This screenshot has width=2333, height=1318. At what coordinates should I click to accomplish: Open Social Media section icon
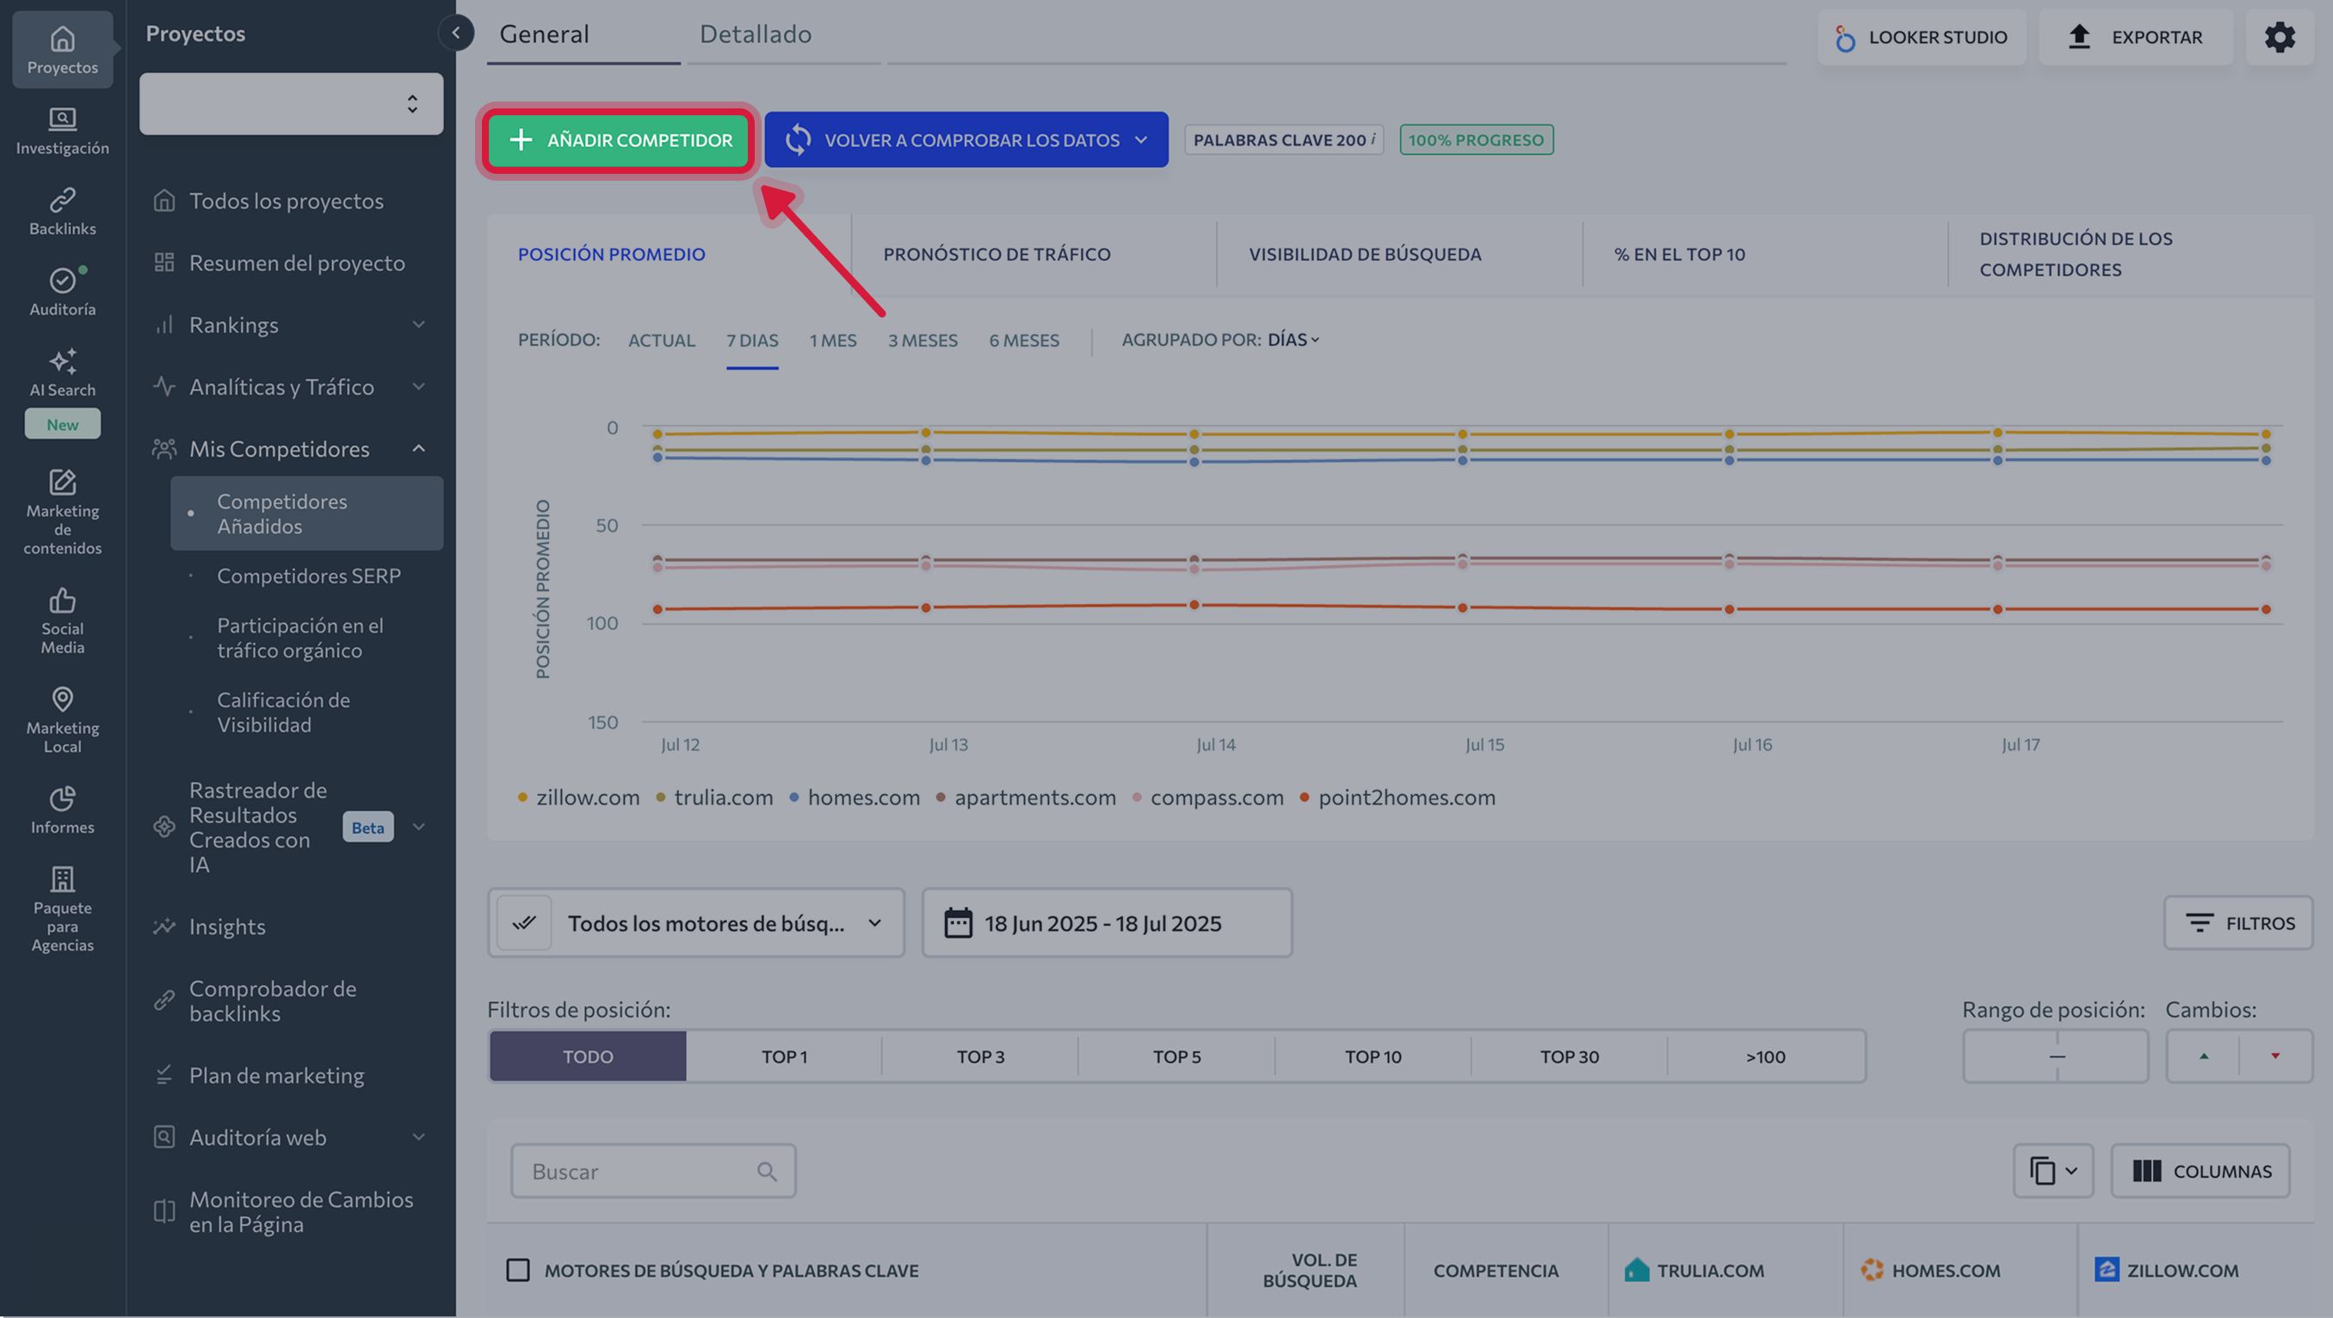[63, 600]
